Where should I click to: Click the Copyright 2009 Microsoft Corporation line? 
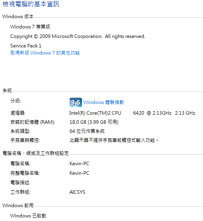coord(78,36)
